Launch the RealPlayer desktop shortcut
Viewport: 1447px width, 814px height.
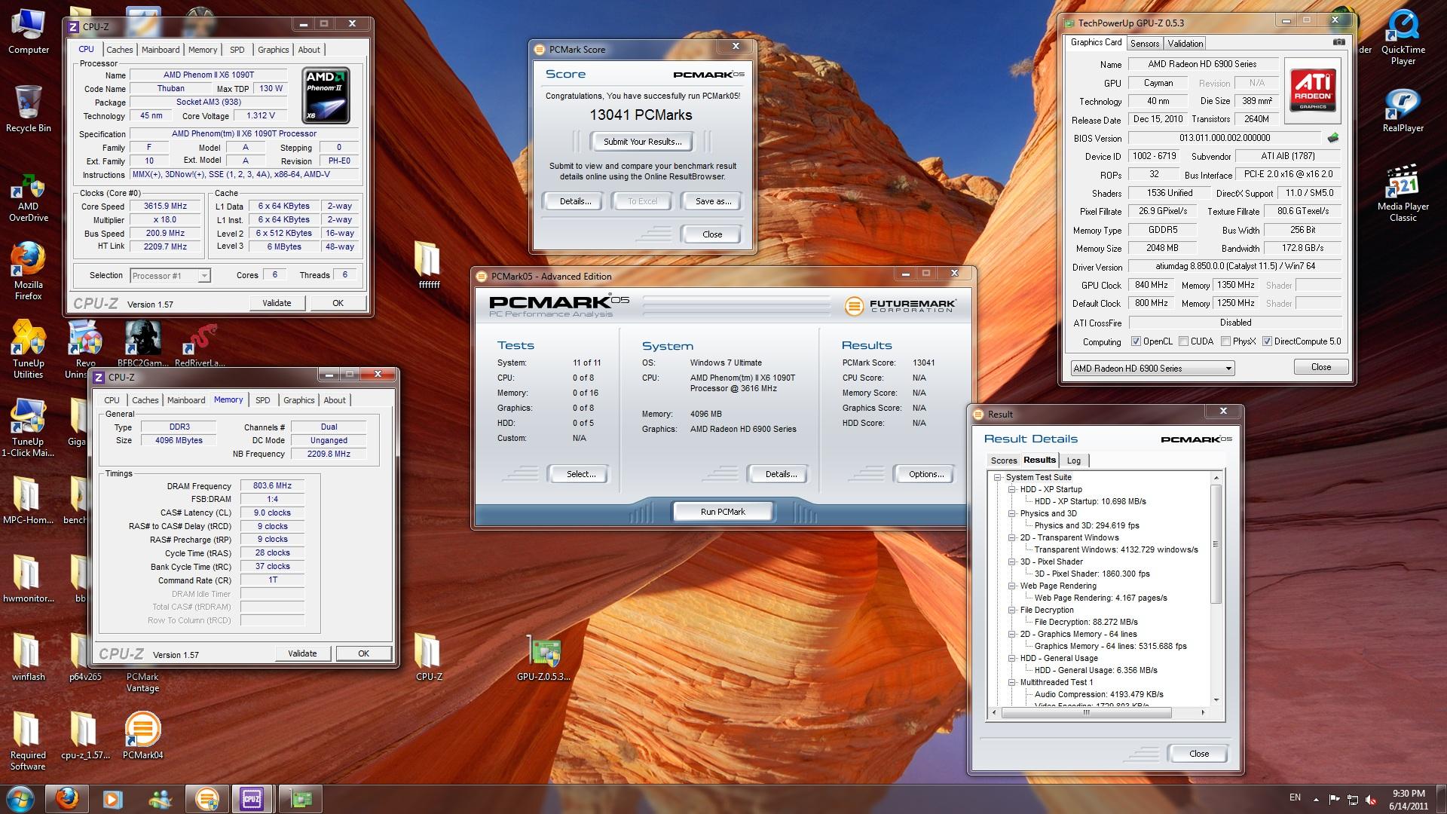pos(1403,110)
